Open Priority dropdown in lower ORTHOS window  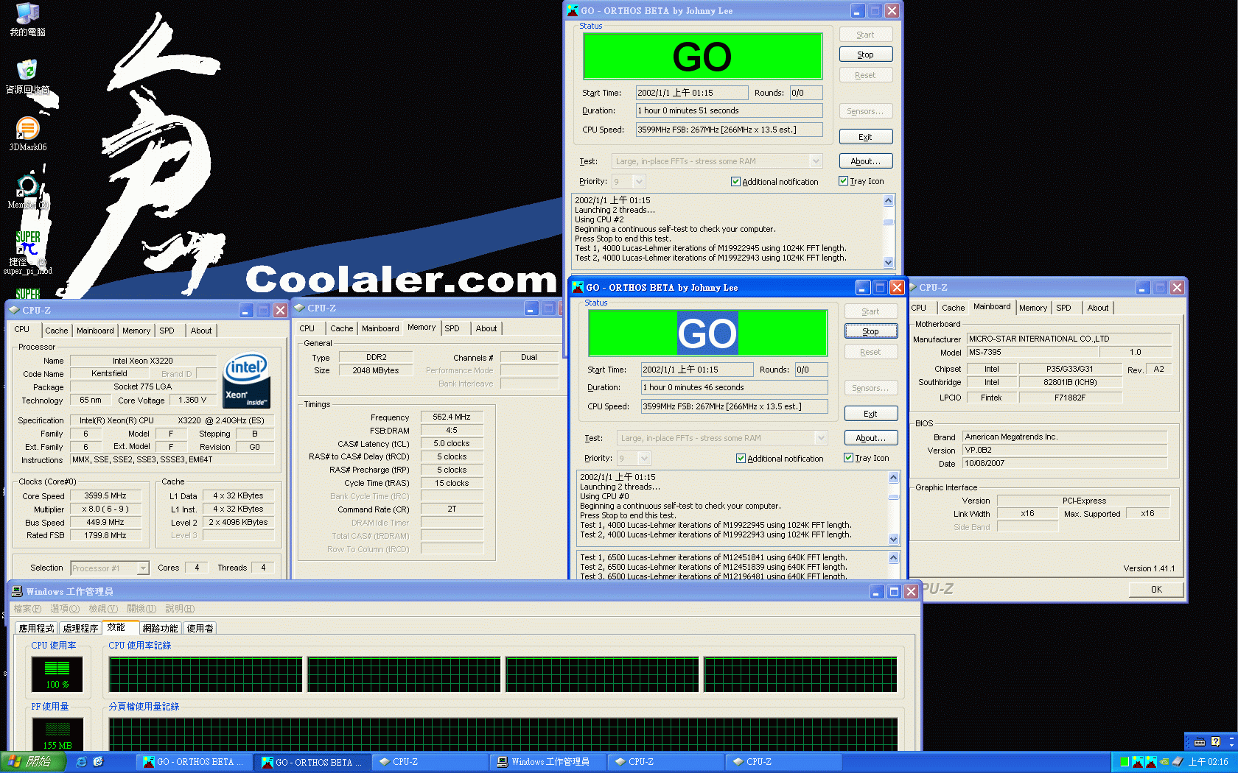pos(644,458)
